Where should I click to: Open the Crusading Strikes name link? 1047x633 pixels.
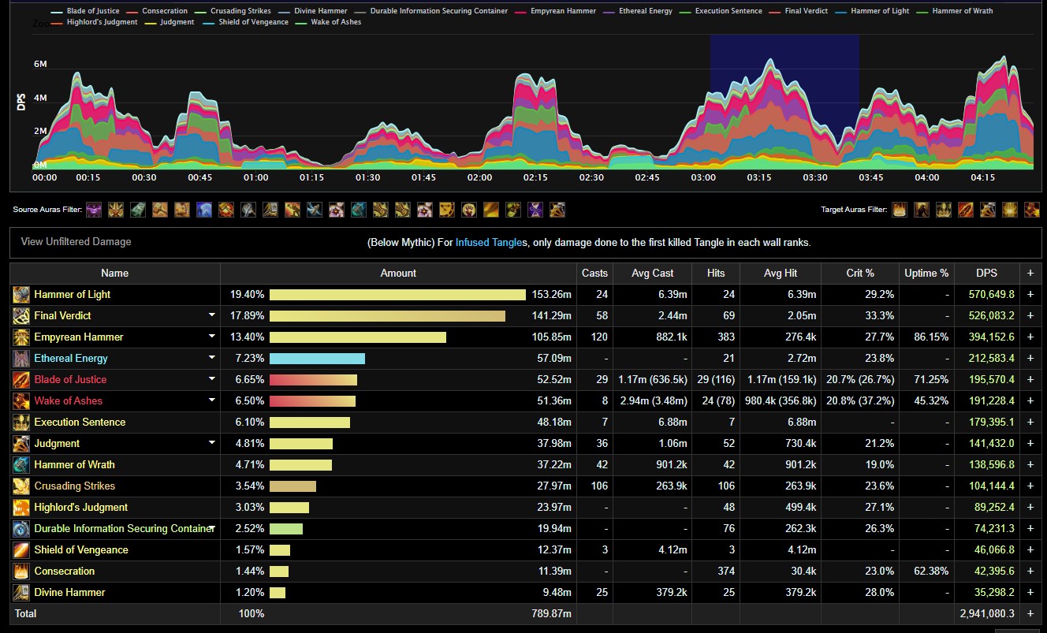click(74, 486)
